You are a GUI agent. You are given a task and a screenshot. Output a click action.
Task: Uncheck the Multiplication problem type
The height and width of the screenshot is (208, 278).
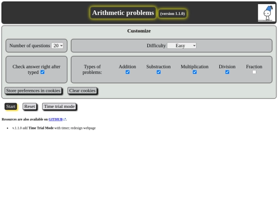pyautogui.click(x=195, y=72)
